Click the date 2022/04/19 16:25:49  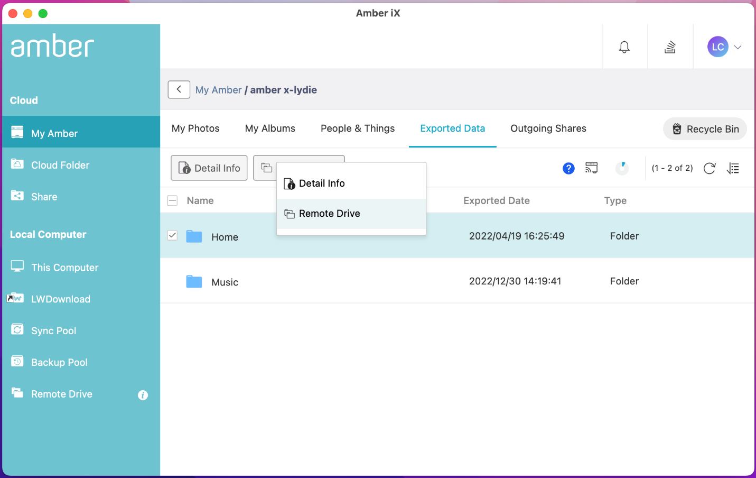point(517,236)
